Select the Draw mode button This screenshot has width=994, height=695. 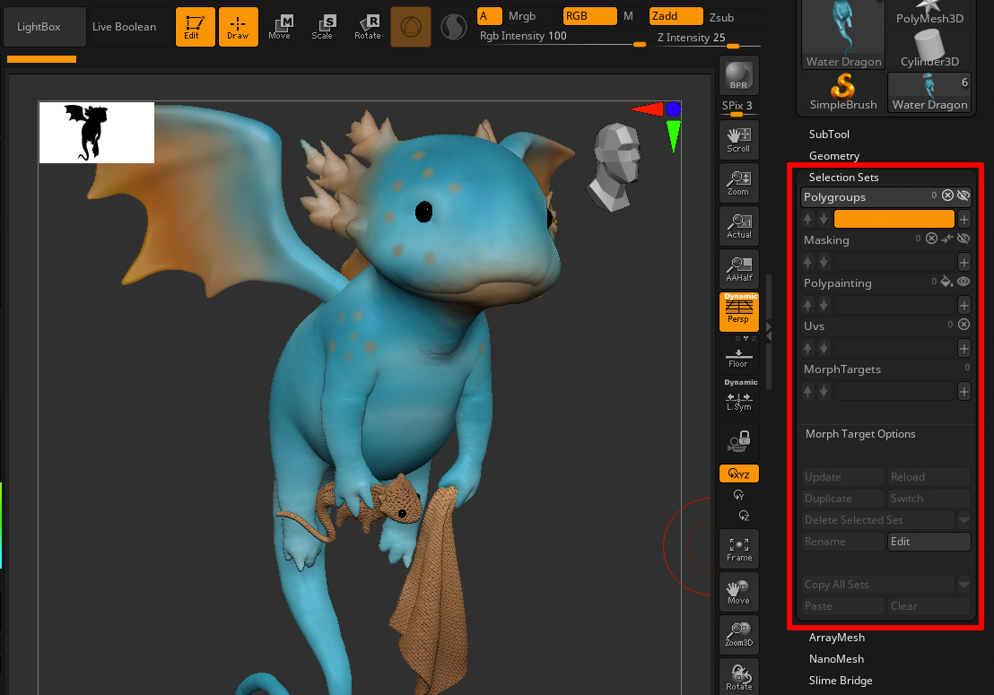click(x=238, y=27)
